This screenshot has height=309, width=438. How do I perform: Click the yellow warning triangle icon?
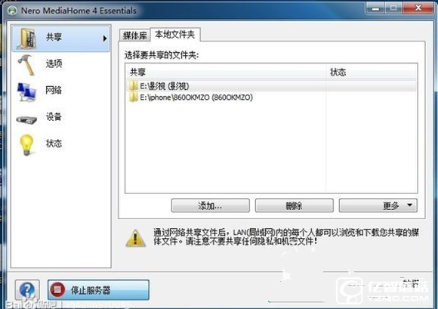[x=135, y=238]
